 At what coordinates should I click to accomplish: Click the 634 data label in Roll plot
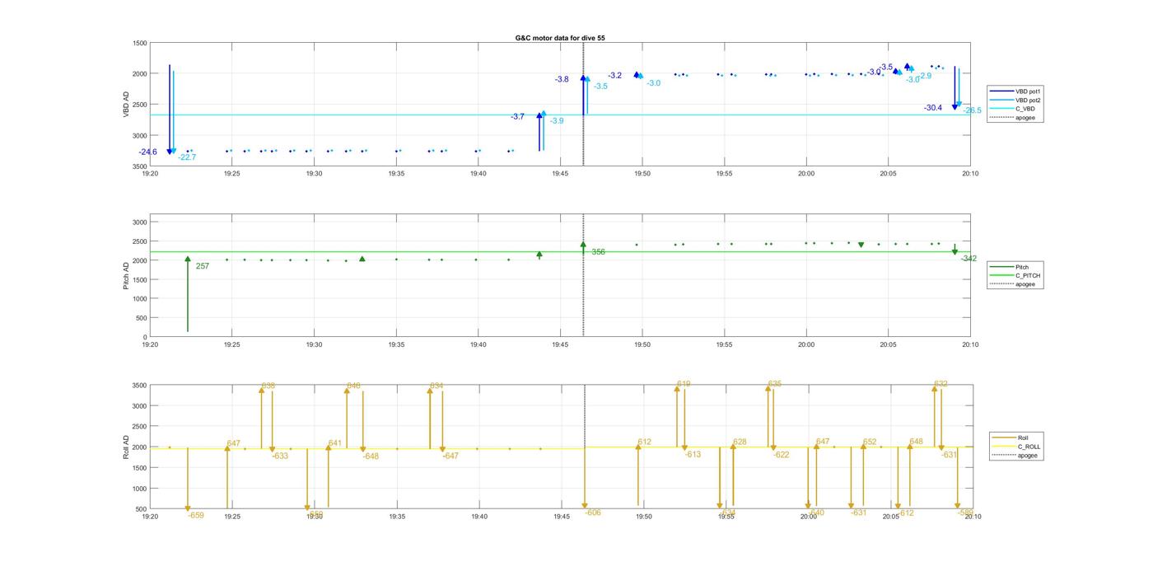436,386
